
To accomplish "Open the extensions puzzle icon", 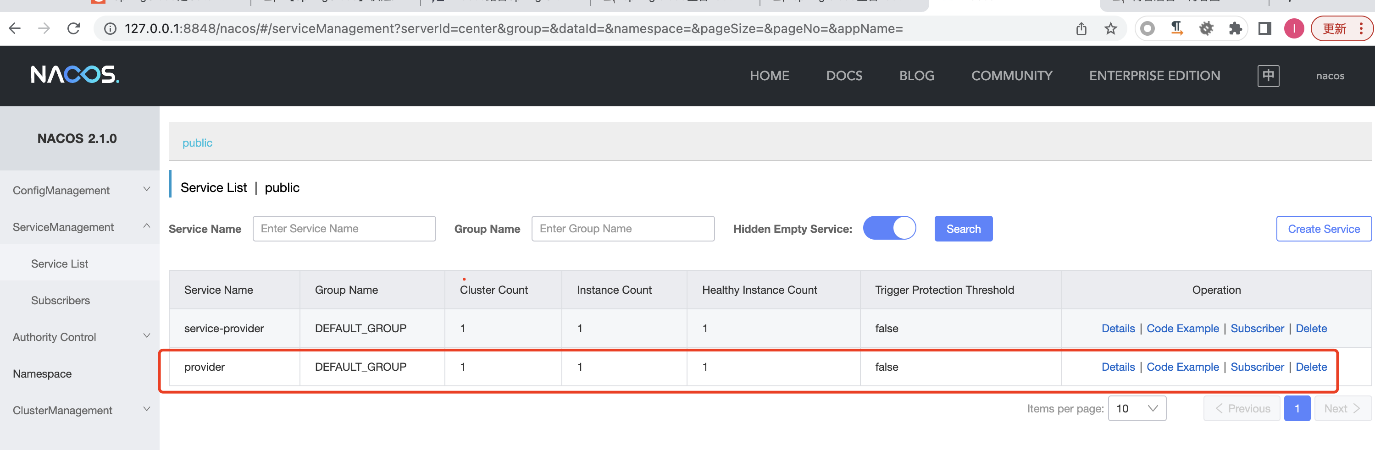I will [x=1235, y=29].
